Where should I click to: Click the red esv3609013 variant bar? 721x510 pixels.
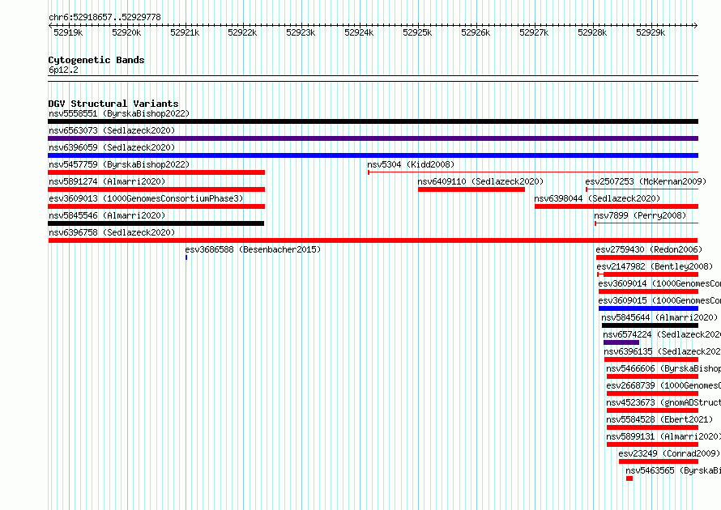[156, 206]
